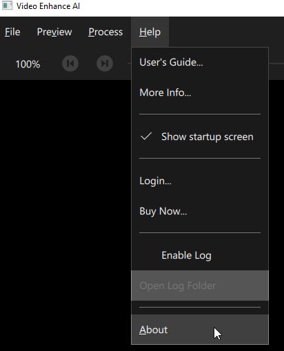Screen dimensions: 284x351
Task: Click the checkmark icon beside Show startup screen
Action: pyautogui.click(x=146, y=137)
